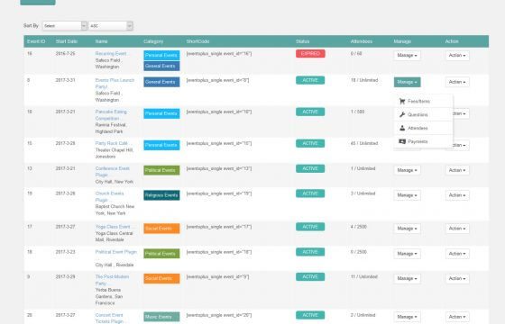Open the Recurring Event link
The image size is (505, 324).
point(111,53)
